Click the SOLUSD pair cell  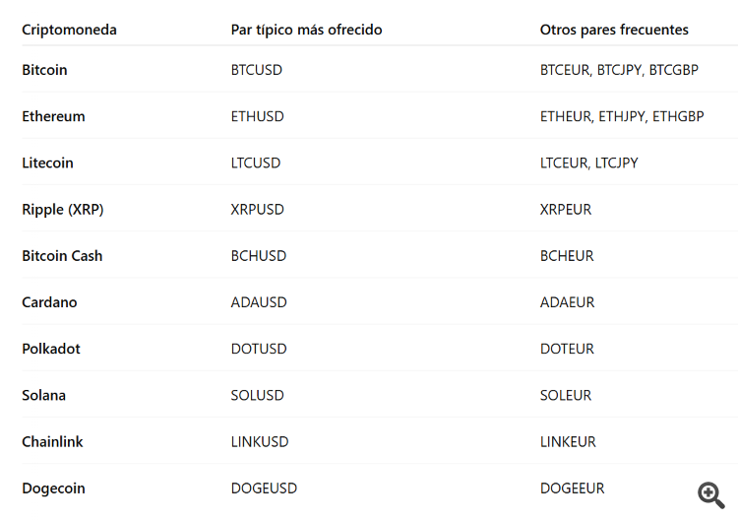click(258, 395)
